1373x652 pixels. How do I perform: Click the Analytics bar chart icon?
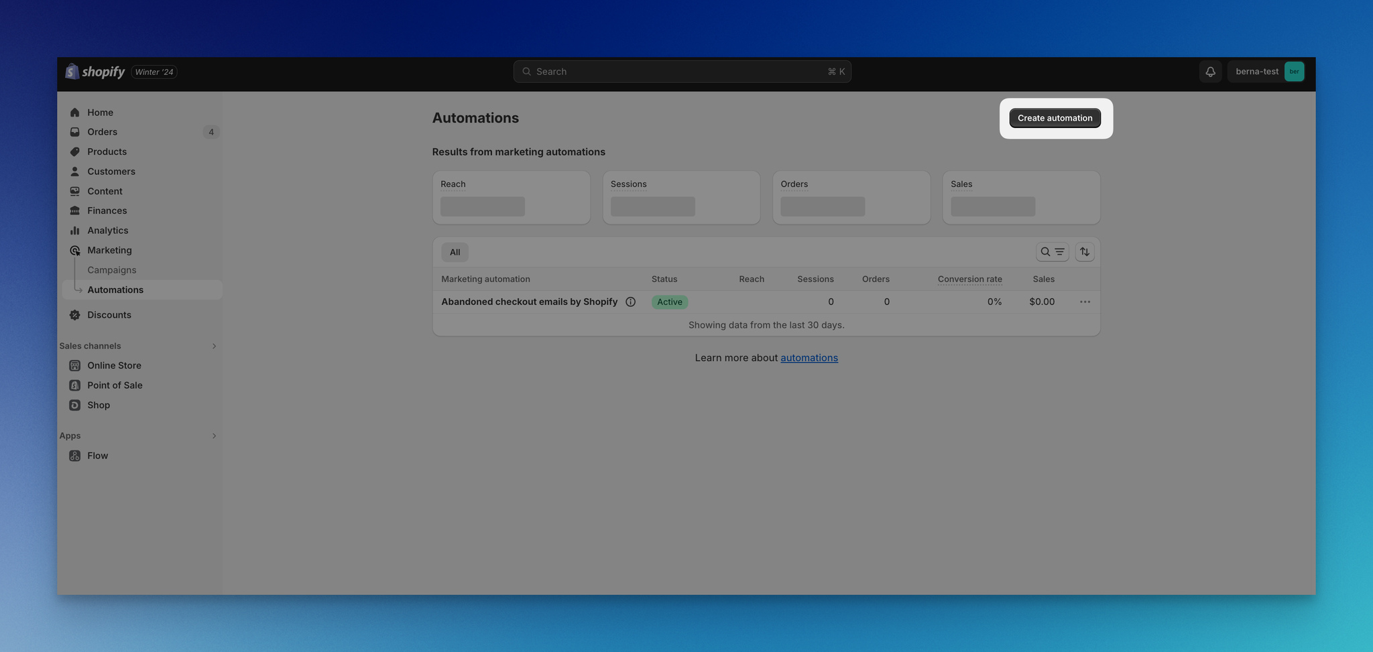pyautogui.click(x=74, y=231)
